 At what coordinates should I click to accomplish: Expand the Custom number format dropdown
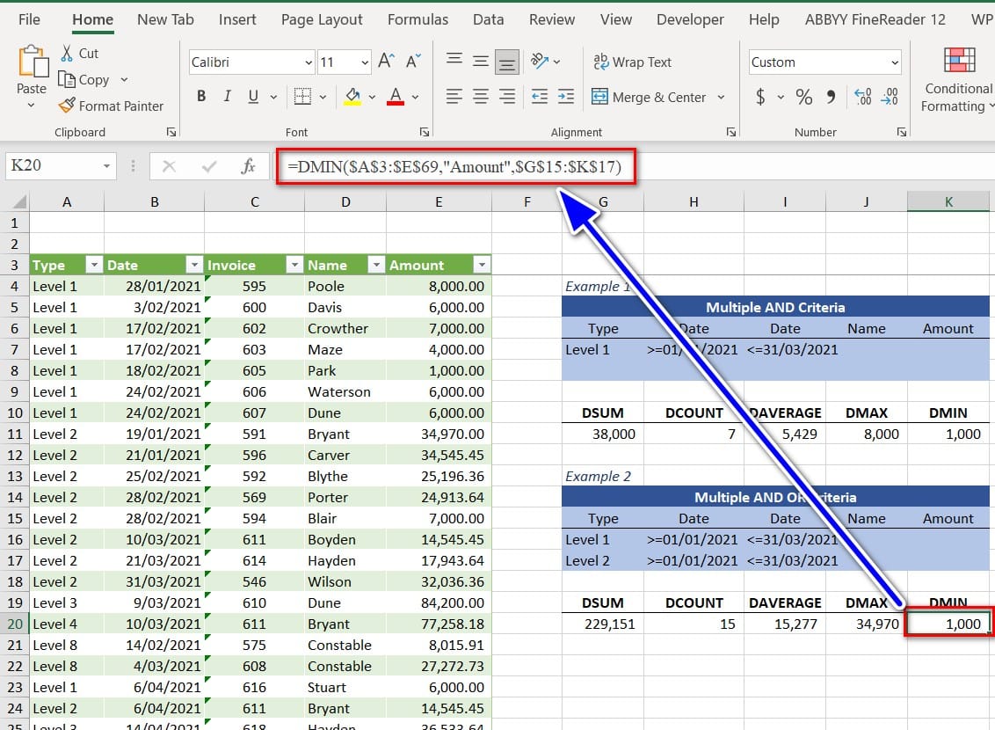click(x=895, y=62)
